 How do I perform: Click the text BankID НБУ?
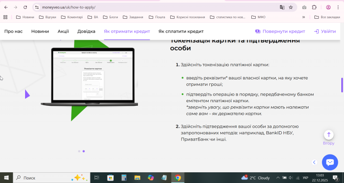279,133
